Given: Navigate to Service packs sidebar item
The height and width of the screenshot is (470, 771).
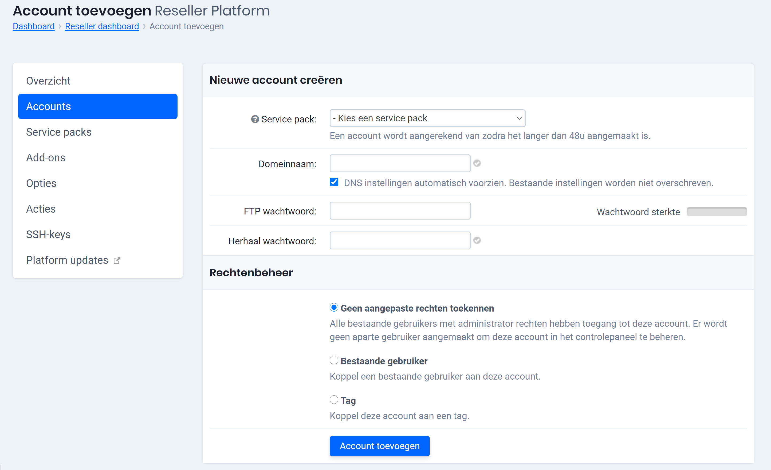Looking at the screenshot, I should (60, 132).
